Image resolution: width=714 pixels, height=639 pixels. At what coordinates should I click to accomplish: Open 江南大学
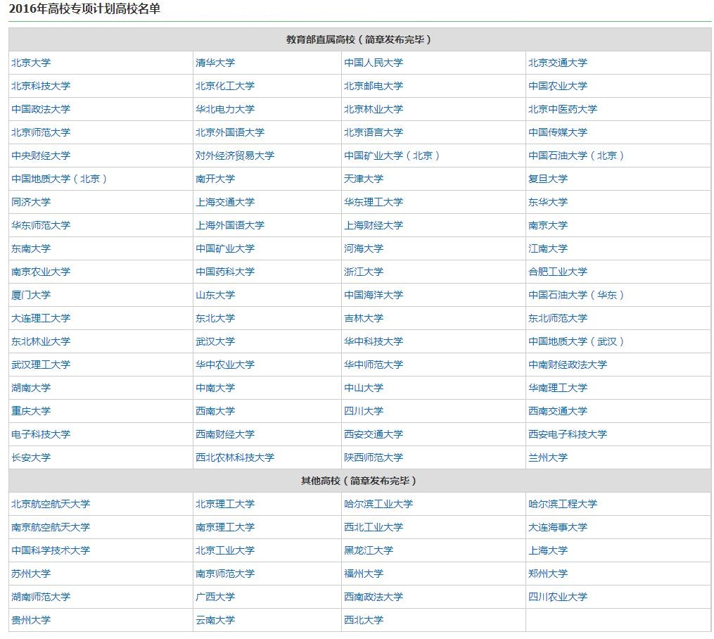click(x=548, y=248)
